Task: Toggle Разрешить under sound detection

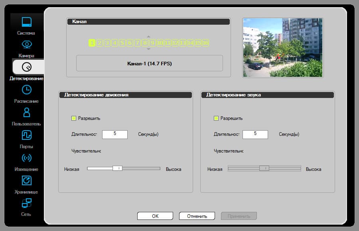Action: point(216,118)
